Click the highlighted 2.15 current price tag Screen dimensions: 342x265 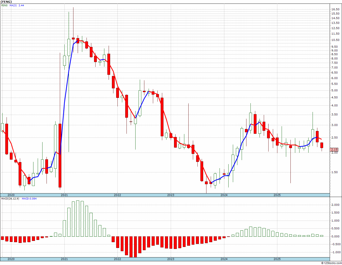tap(334, 150)
